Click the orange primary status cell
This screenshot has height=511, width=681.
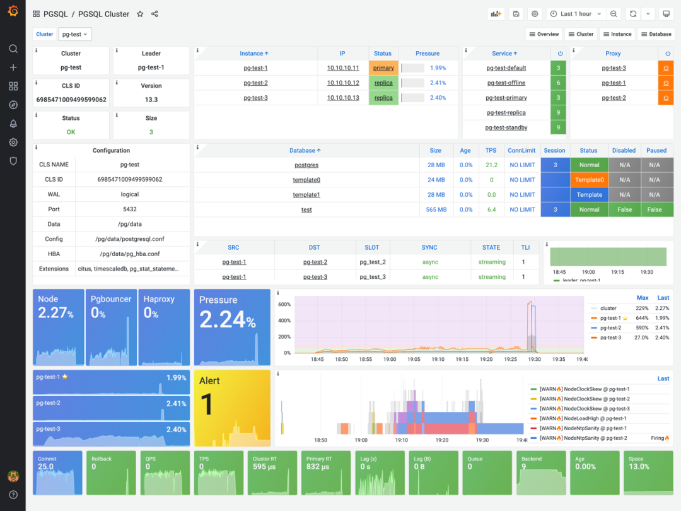point(383,68)
